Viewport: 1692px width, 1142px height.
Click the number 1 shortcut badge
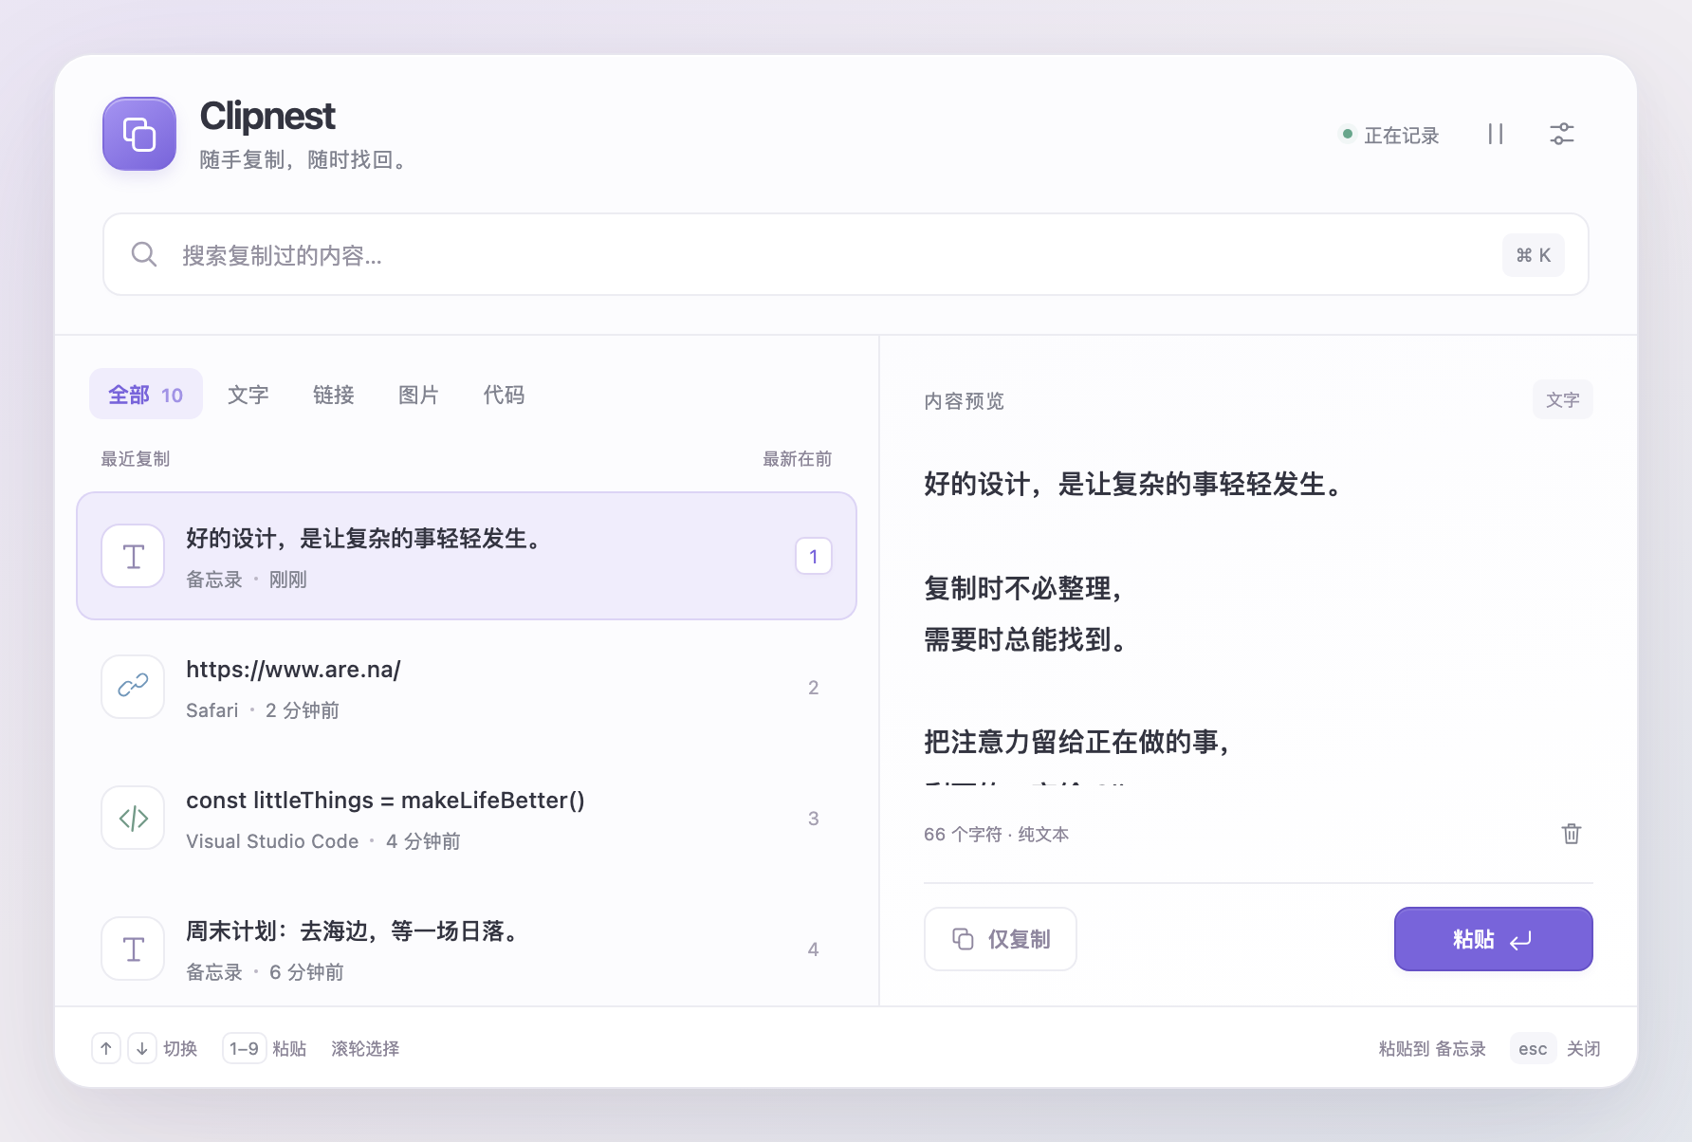(x=814, y=557)
